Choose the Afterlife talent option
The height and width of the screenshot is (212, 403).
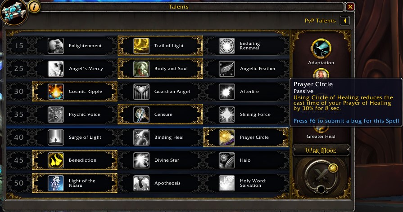click(x=246, y=92)
